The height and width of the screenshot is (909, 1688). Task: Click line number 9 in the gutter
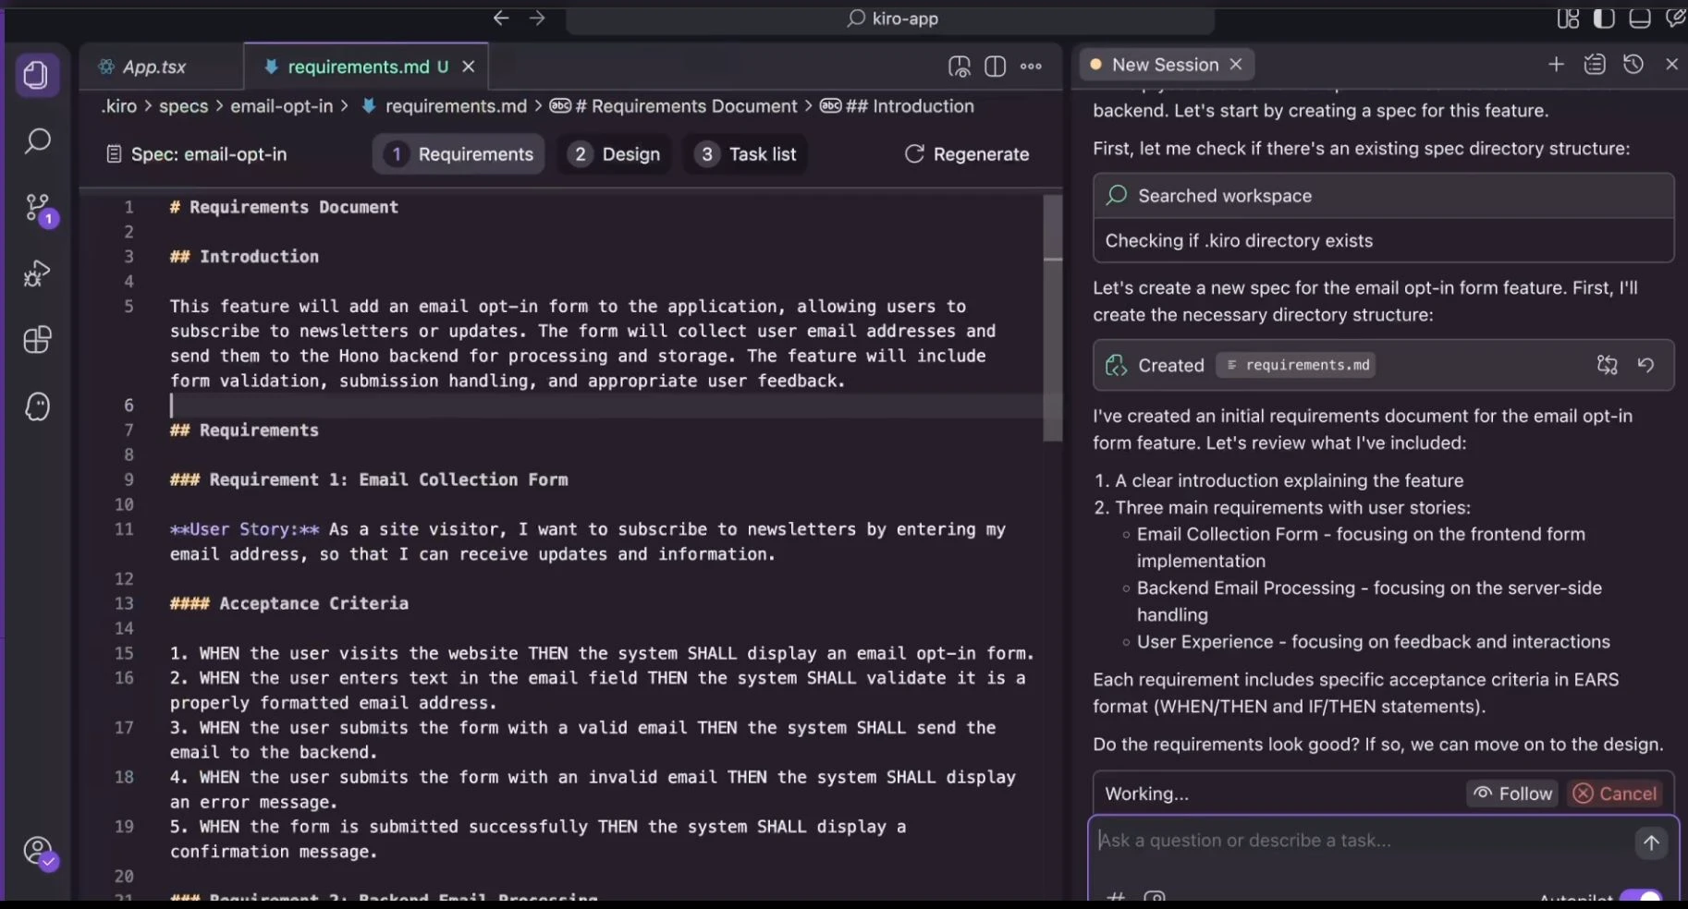[128, 479]
